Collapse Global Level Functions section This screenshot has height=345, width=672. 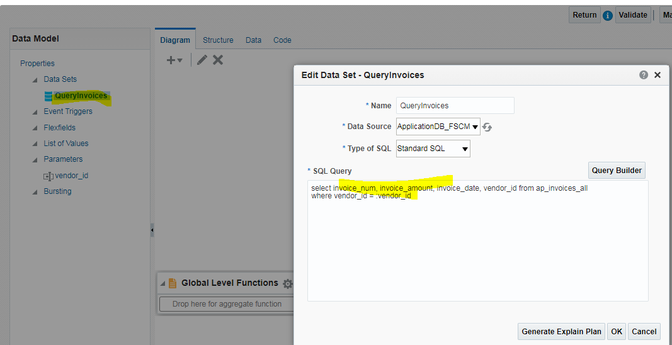pyautogui.click(x=162, y=284)
